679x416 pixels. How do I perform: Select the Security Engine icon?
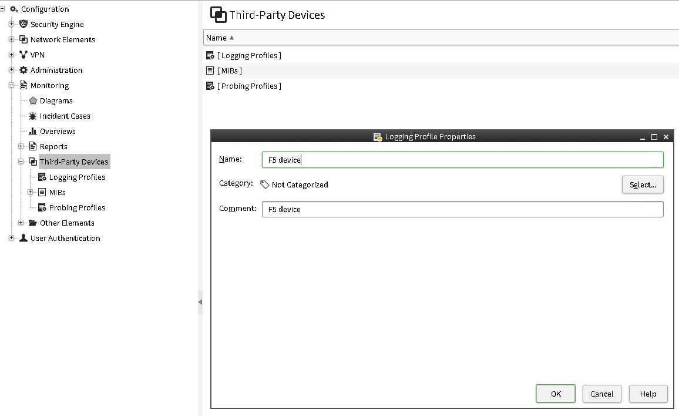23,24
